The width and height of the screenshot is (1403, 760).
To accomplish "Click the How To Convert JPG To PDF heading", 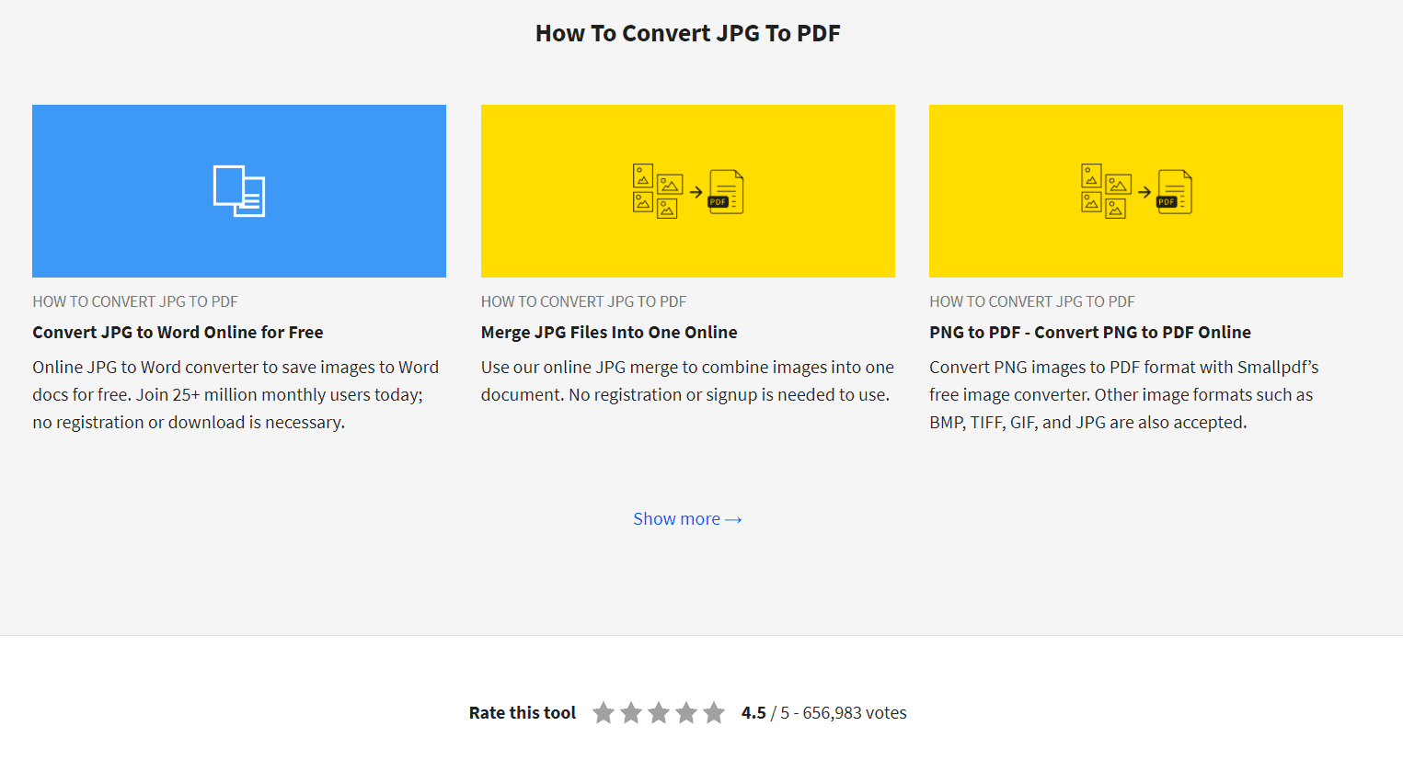I will 688,33.
